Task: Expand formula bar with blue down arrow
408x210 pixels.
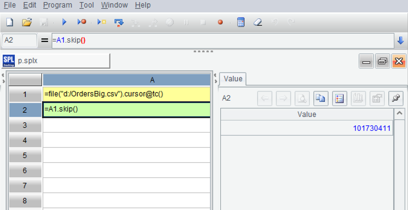Action: point(401,41)
